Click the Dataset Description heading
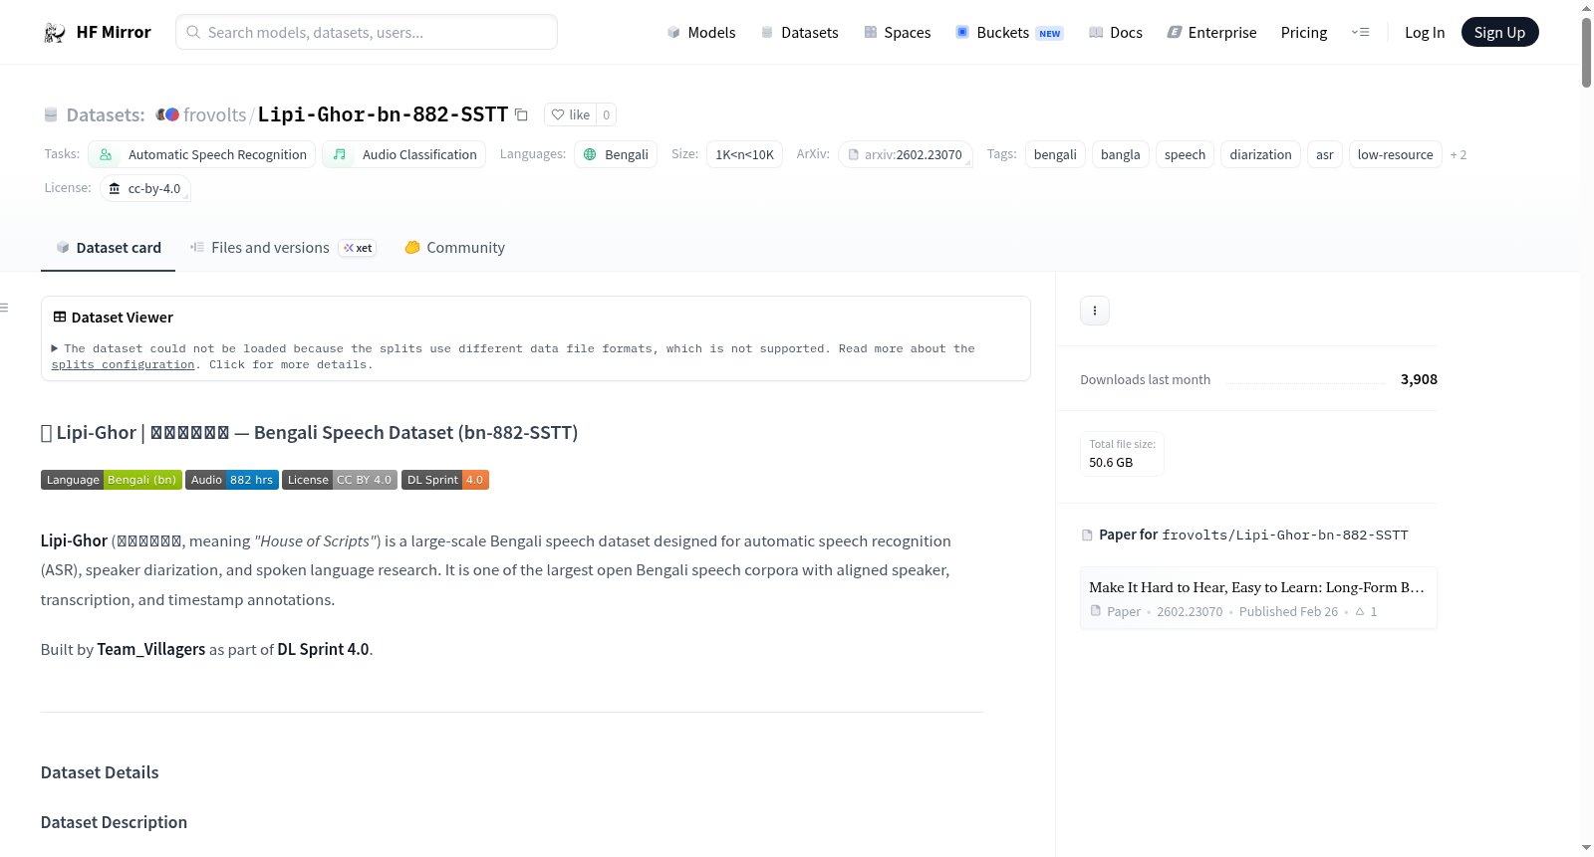The image size is (1594, 857). (x=114, y=822)
